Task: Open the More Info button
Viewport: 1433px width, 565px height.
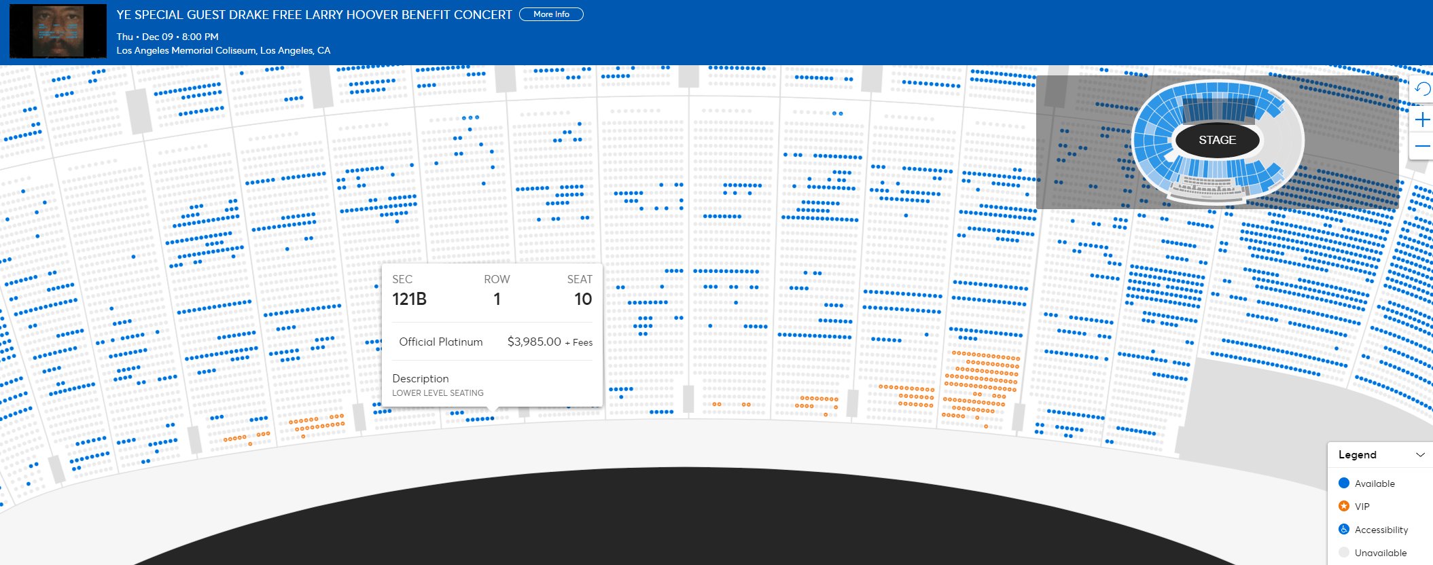Action: pyautogui.click(x=551, y=14)
